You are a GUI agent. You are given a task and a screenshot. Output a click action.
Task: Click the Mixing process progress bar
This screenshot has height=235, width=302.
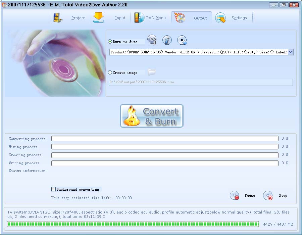pyautogui.click(x=165, y=147)
